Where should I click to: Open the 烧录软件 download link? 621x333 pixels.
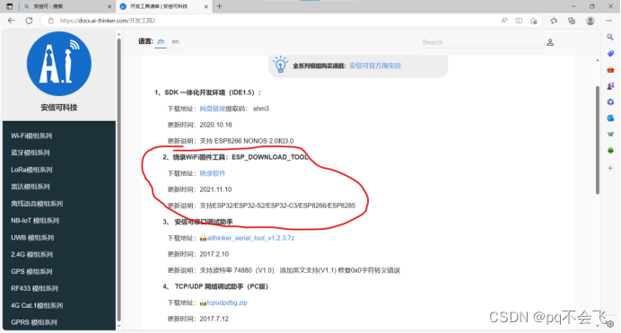point(213,173)
